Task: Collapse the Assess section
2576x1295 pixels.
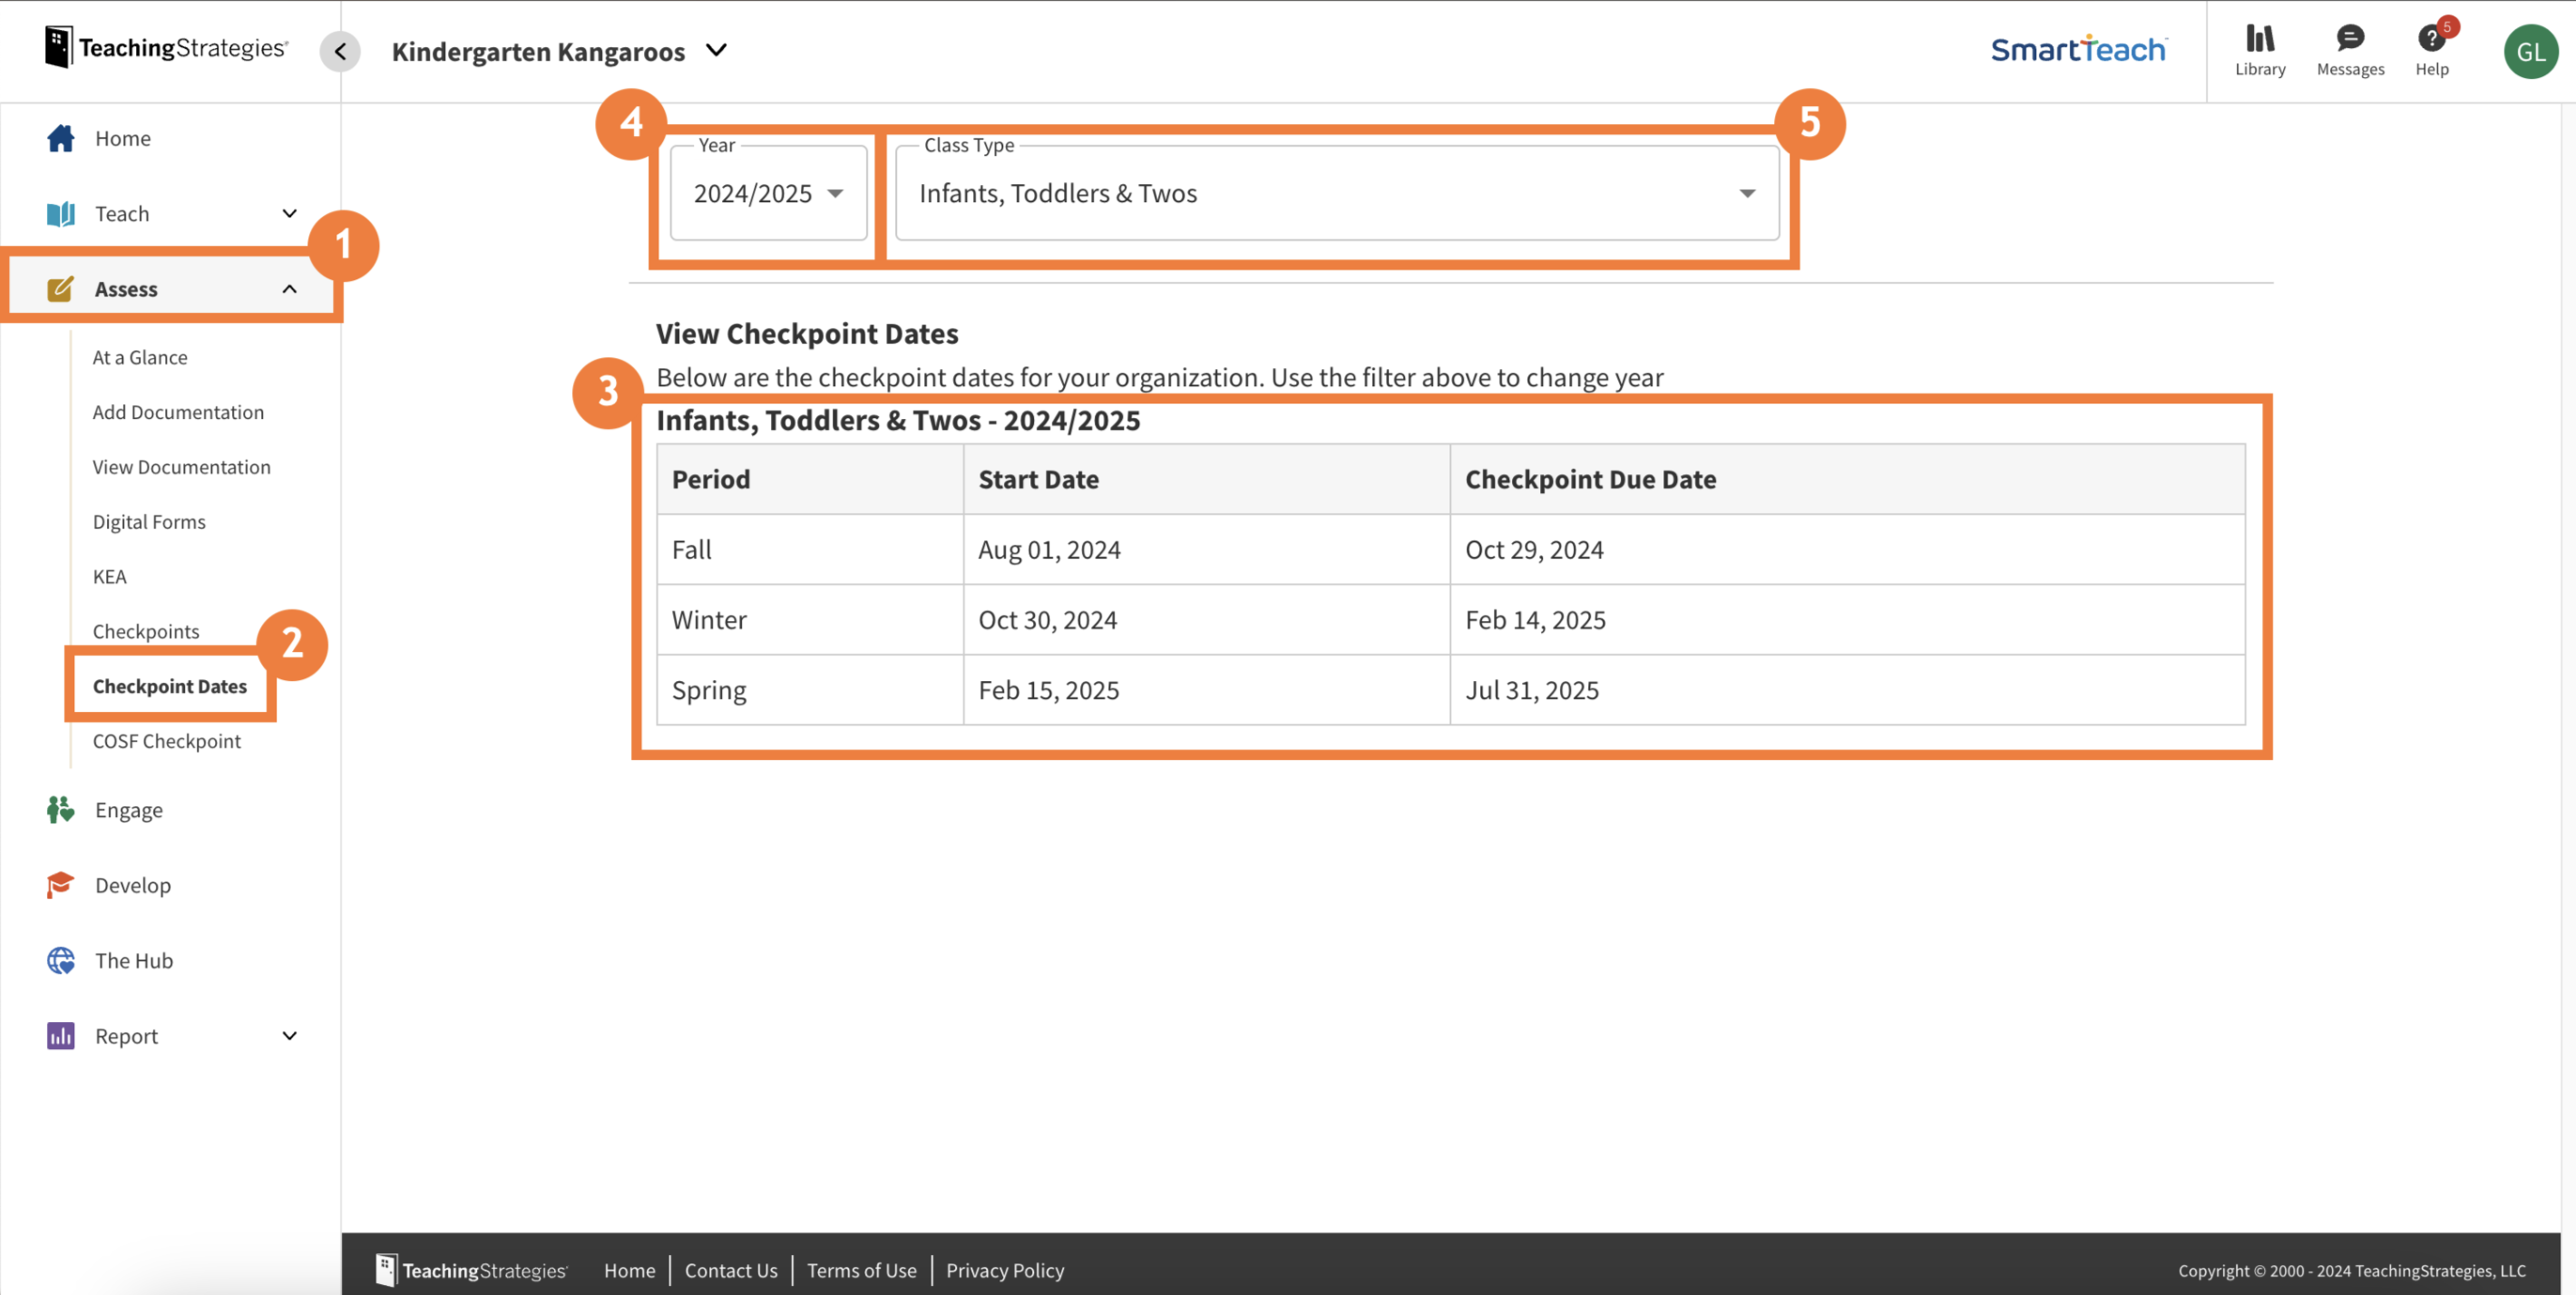Action: click(289, 288)
